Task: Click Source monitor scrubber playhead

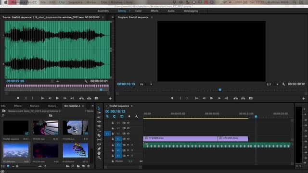Action: (101, 90)
